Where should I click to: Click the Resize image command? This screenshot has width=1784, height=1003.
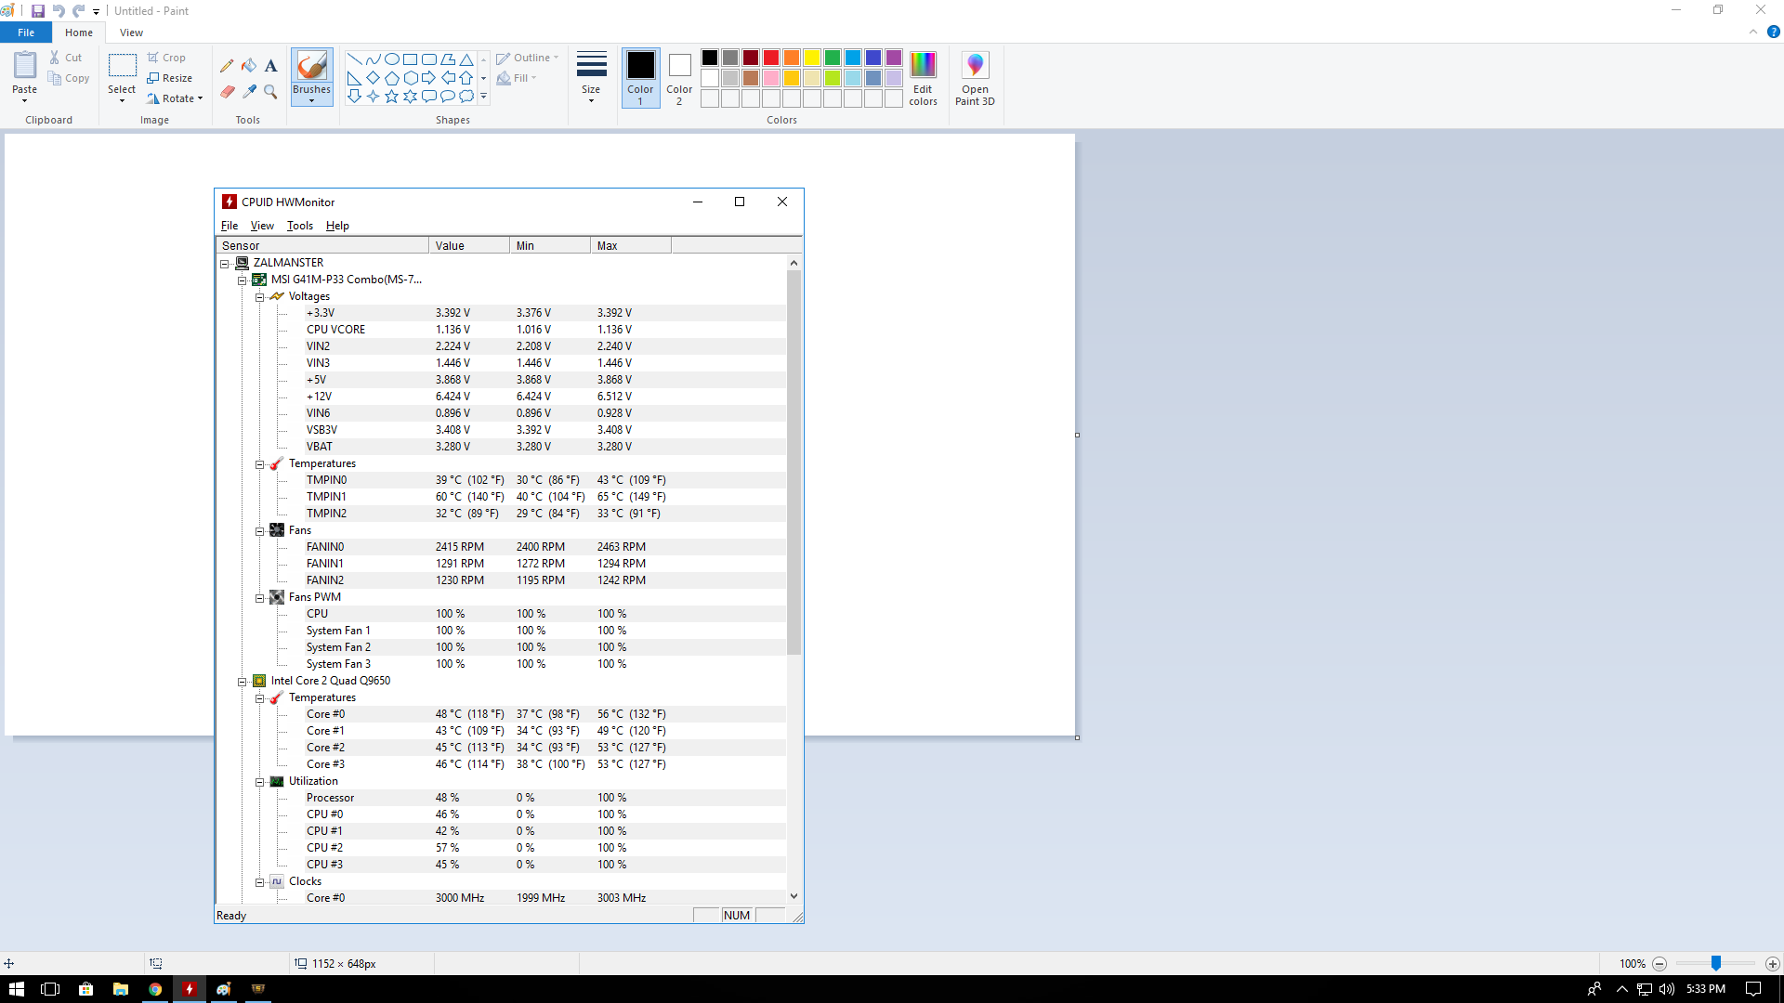click(169, 78)
